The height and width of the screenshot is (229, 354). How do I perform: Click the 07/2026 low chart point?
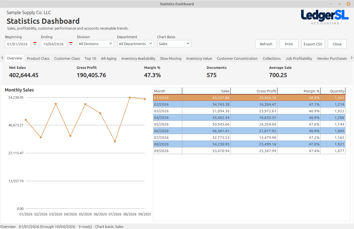(115, 141)
